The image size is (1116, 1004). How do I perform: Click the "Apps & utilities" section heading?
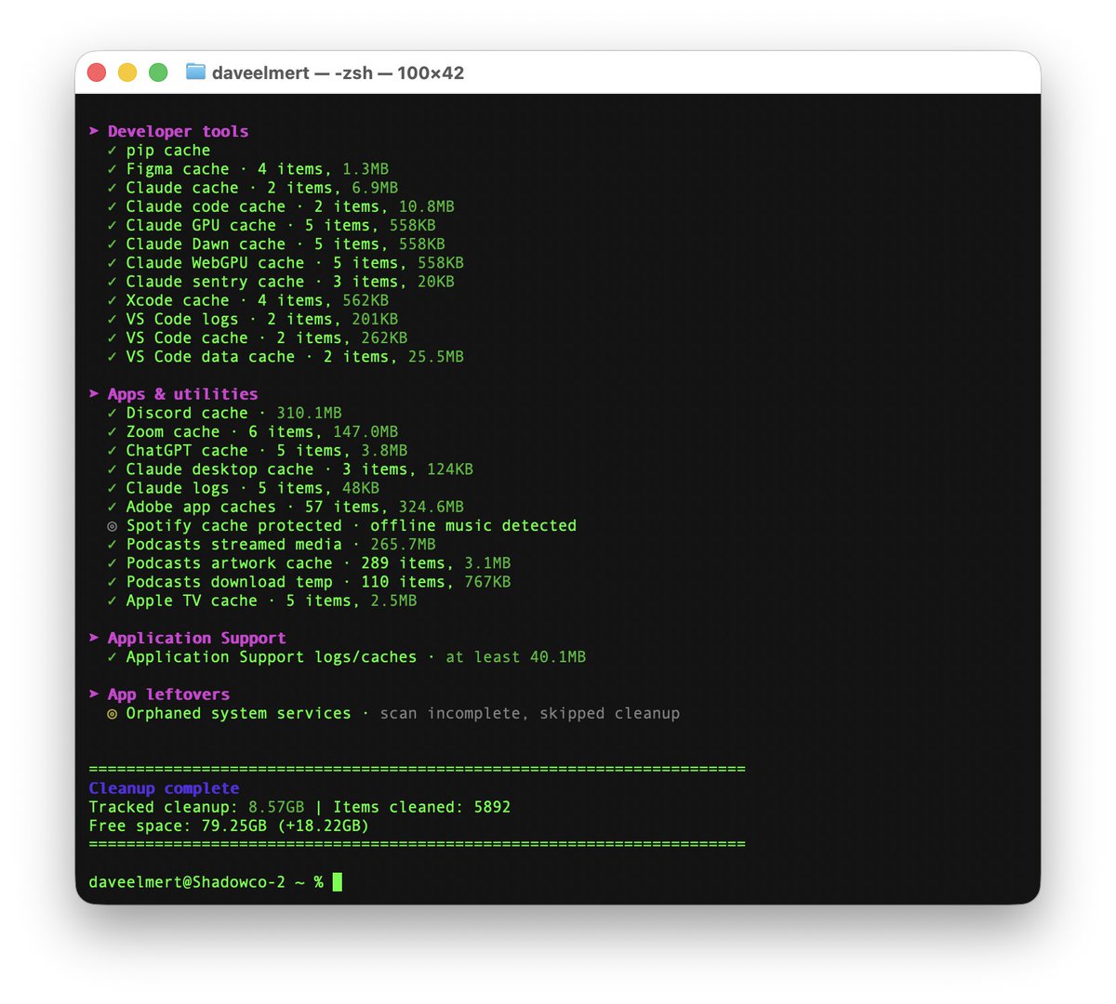click(x=182, y=394)
